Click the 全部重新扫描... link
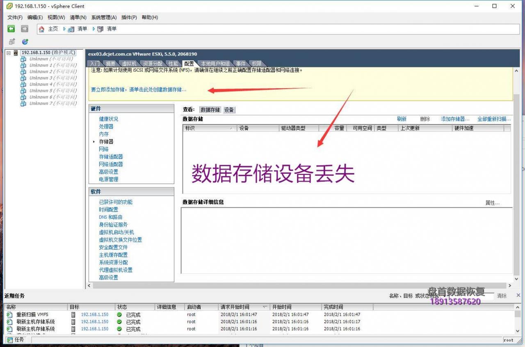 click(x=494, y=119)
